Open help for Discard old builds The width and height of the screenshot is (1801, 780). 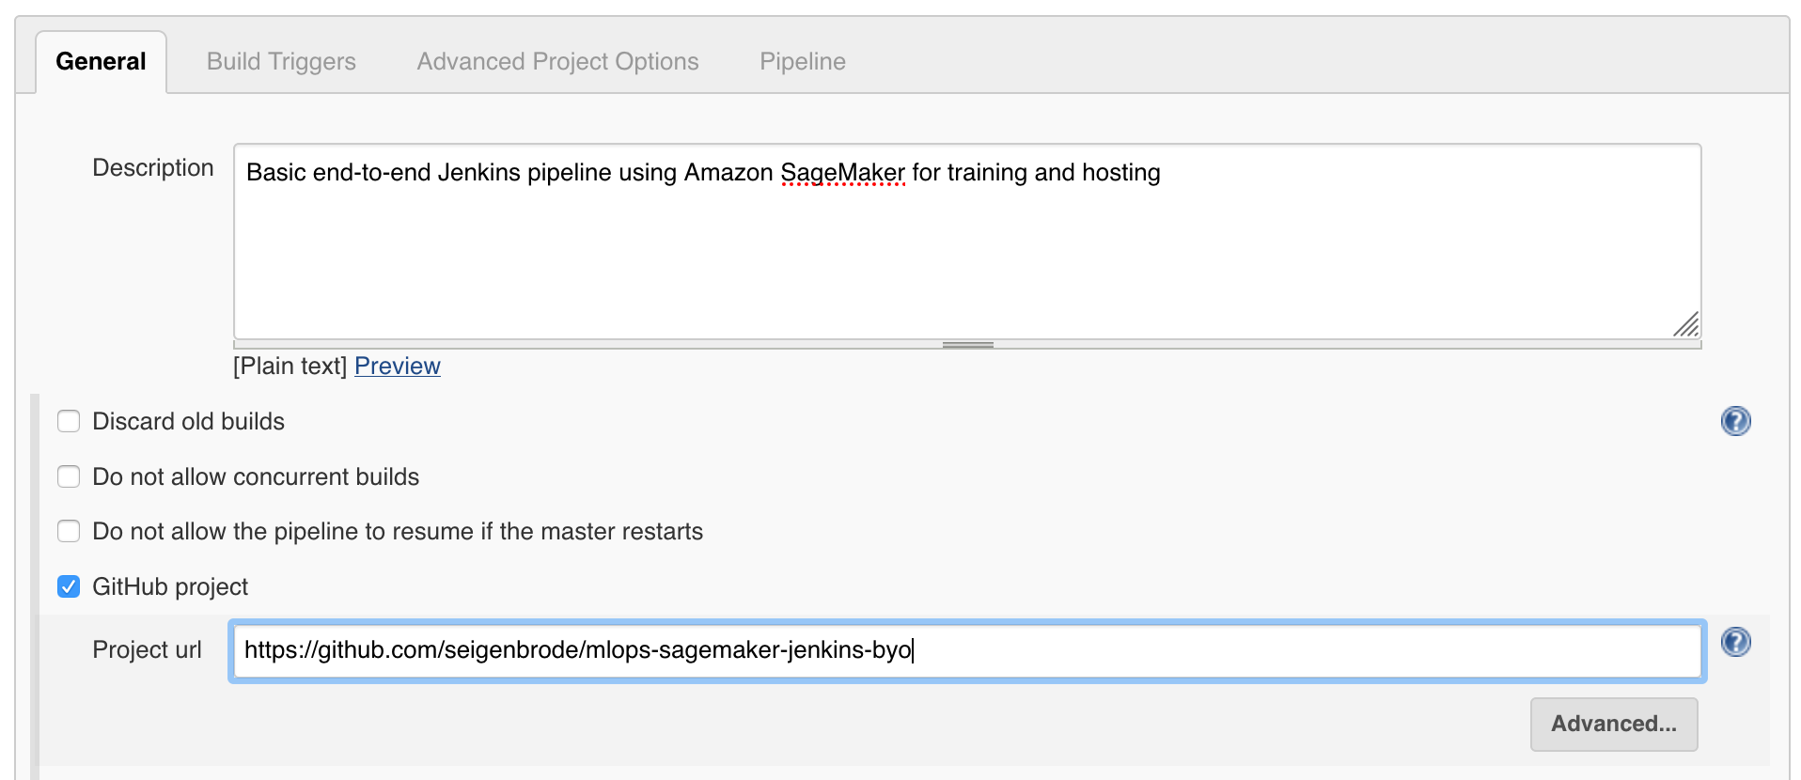[1735, 421]
